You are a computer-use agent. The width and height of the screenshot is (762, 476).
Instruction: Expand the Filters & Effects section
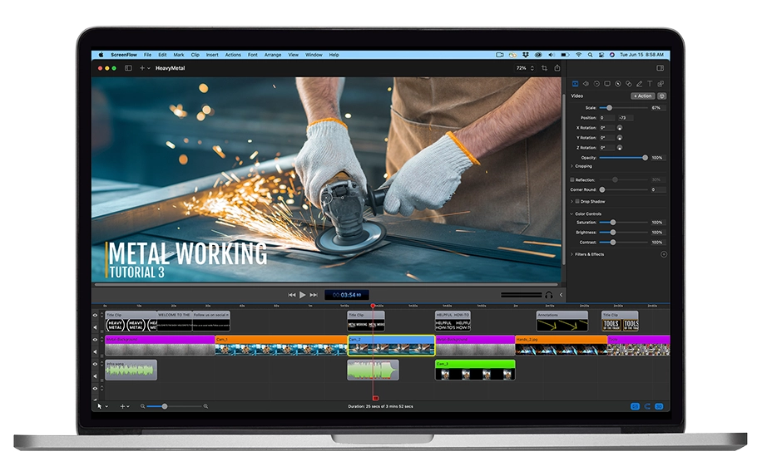click(x=572, y=254)
